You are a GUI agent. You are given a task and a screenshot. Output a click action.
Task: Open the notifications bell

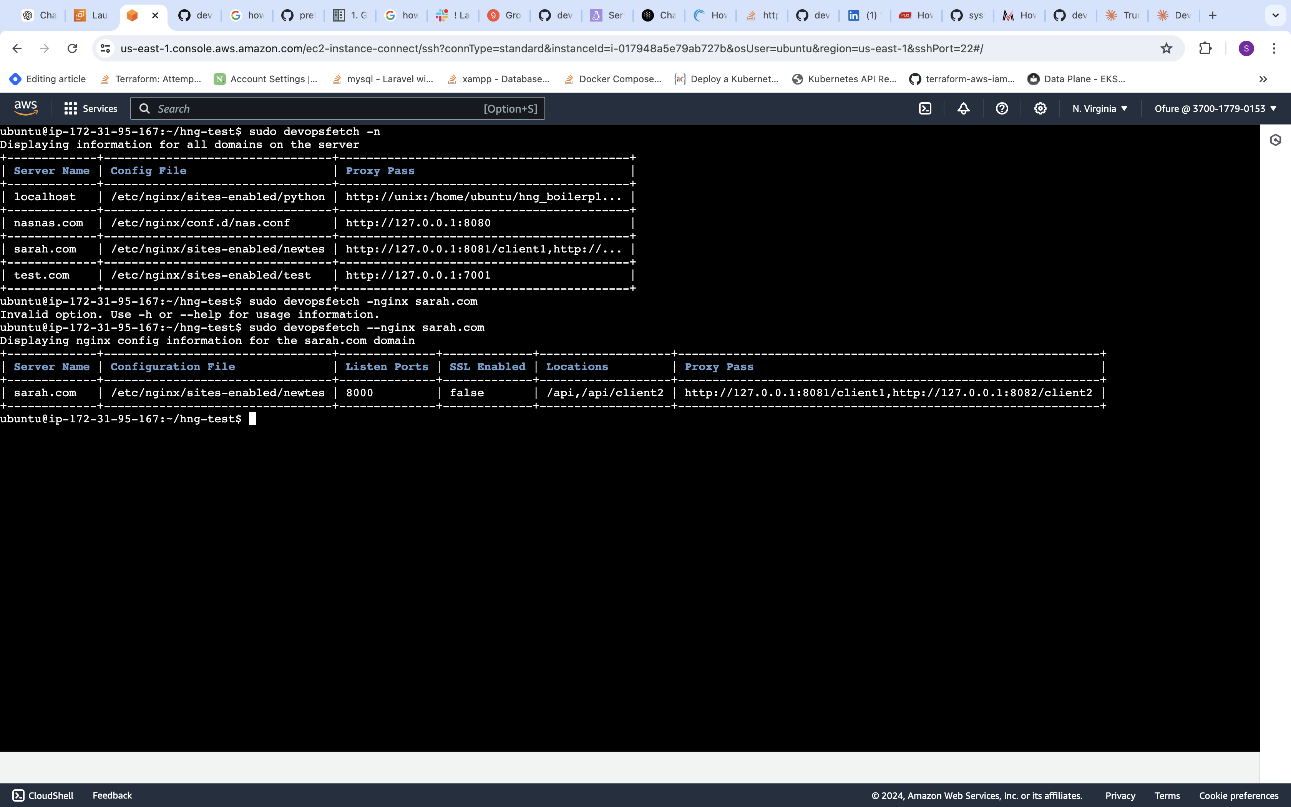coord(964,108)
